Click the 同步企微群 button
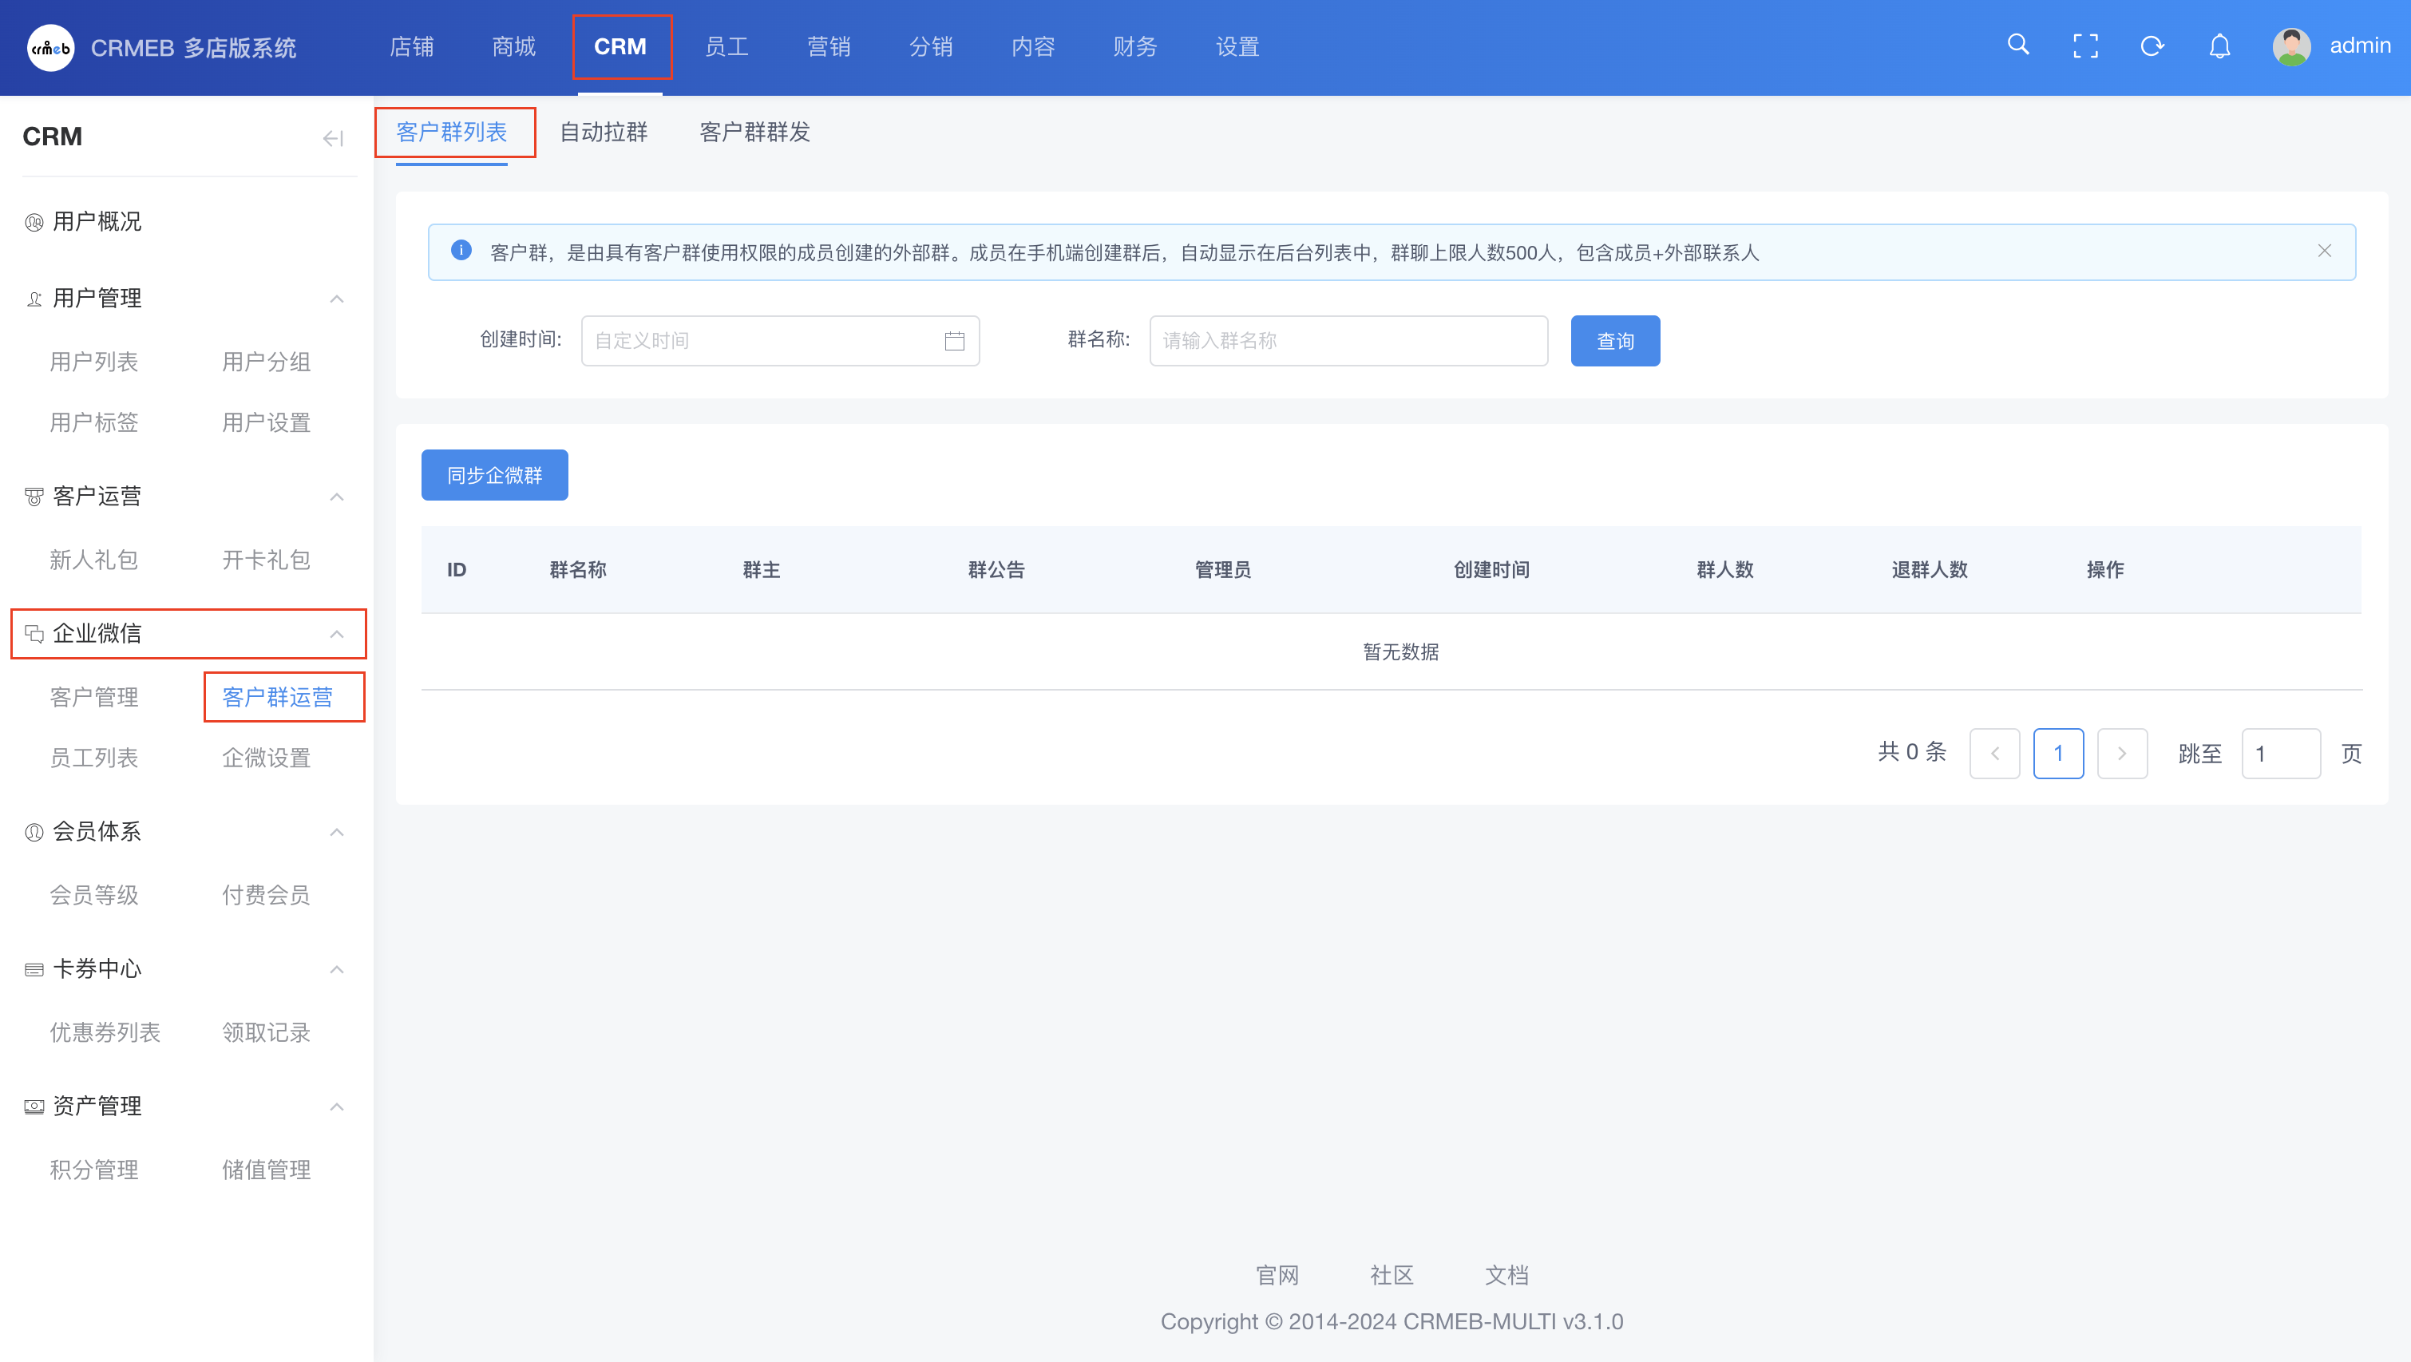Screen dimensions: 2411x1362 click(494, 474)
